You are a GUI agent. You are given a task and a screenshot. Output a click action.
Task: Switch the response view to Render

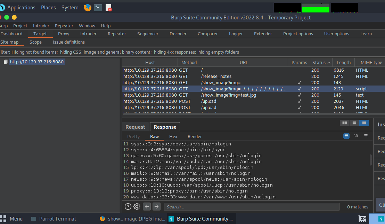tap(195, 136)
